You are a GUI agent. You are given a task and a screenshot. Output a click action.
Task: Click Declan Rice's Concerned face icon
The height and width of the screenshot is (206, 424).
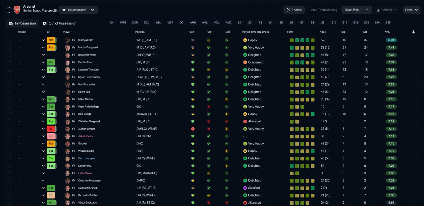(245, 62)
